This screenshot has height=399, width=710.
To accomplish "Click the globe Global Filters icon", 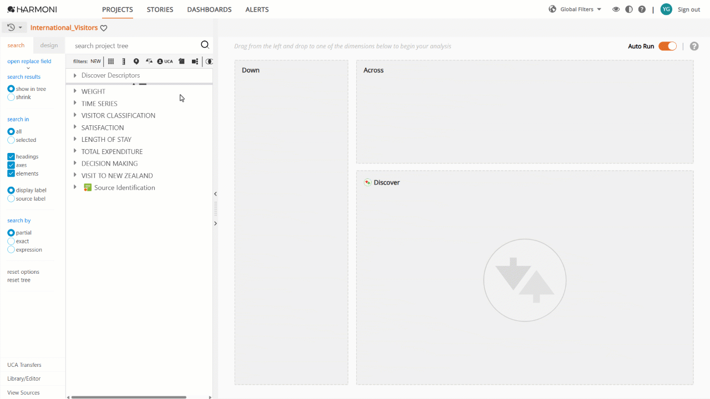I will 552,9.
